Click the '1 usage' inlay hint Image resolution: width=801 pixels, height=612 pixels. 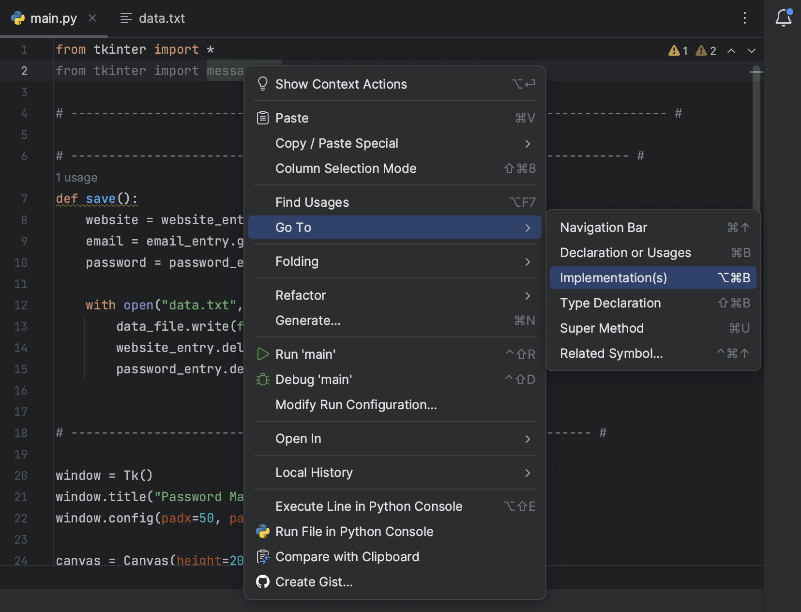tap(76, 178)
